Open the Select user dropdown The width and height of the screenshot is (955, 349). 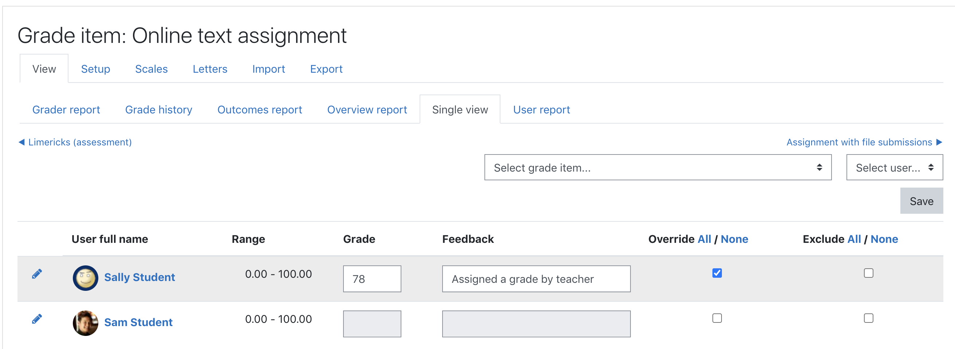pos(894,167)
